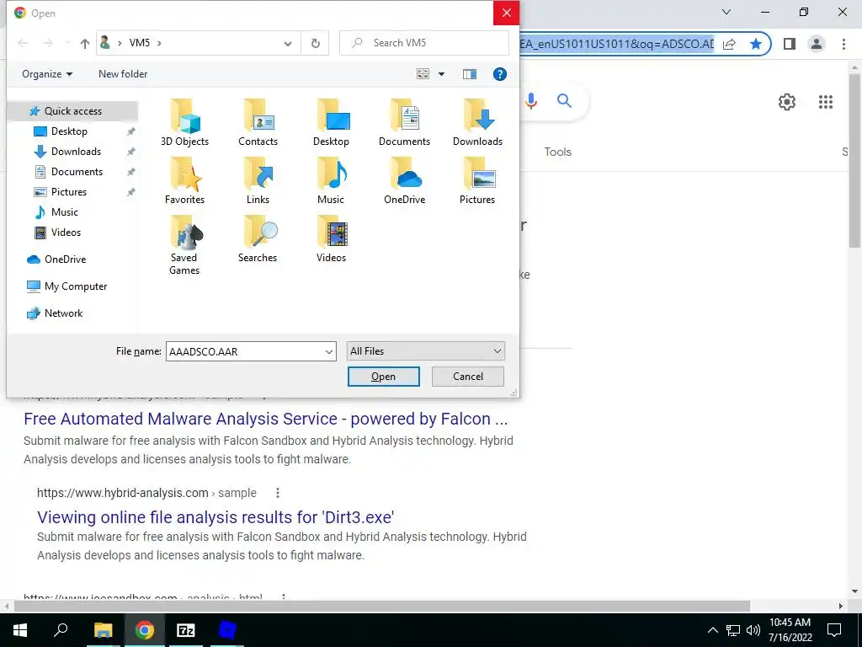The height and width of the screenshot is (647, 862).
Task: Select OneDrive in navigation pane
Action: click(x=65, y=259)
